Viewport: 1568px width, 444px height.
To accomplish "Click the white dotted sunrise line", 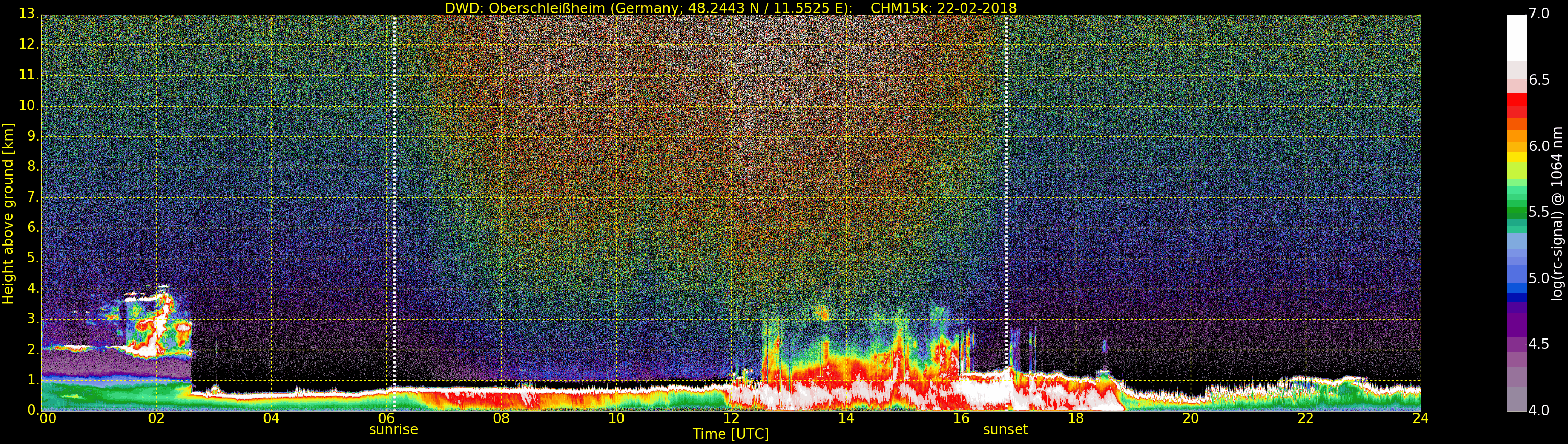I will 395,213.
